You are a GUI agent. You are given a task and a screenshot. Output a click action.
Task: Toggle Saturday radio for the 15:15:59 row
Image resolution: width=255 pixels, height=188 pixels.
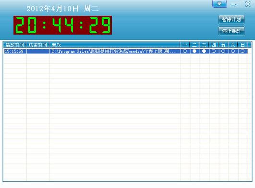233,51
